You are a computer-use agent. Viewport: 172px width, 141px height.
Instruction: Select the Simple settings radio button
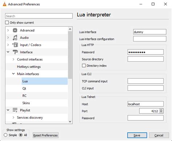coord(5,135)
